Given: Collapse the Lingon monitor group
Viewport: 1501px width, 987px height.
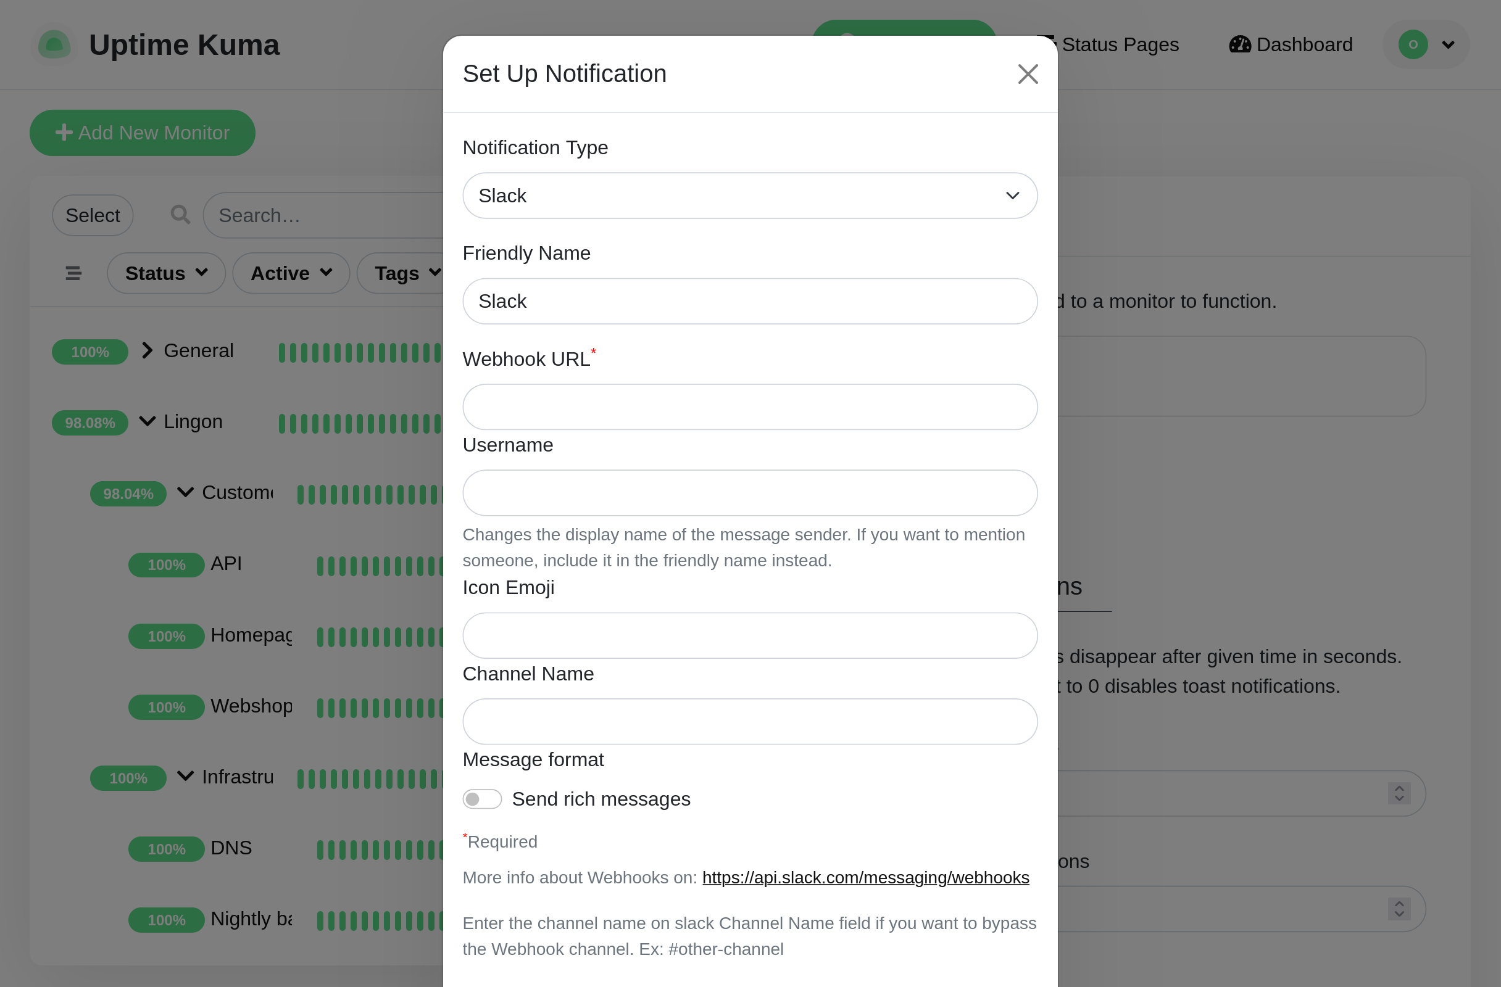Looking at the screenshot, I should pyautogui.click(x=147, y=421).
